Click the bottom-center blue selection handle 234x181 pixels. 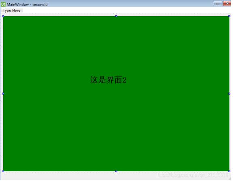tap(116, 171)
